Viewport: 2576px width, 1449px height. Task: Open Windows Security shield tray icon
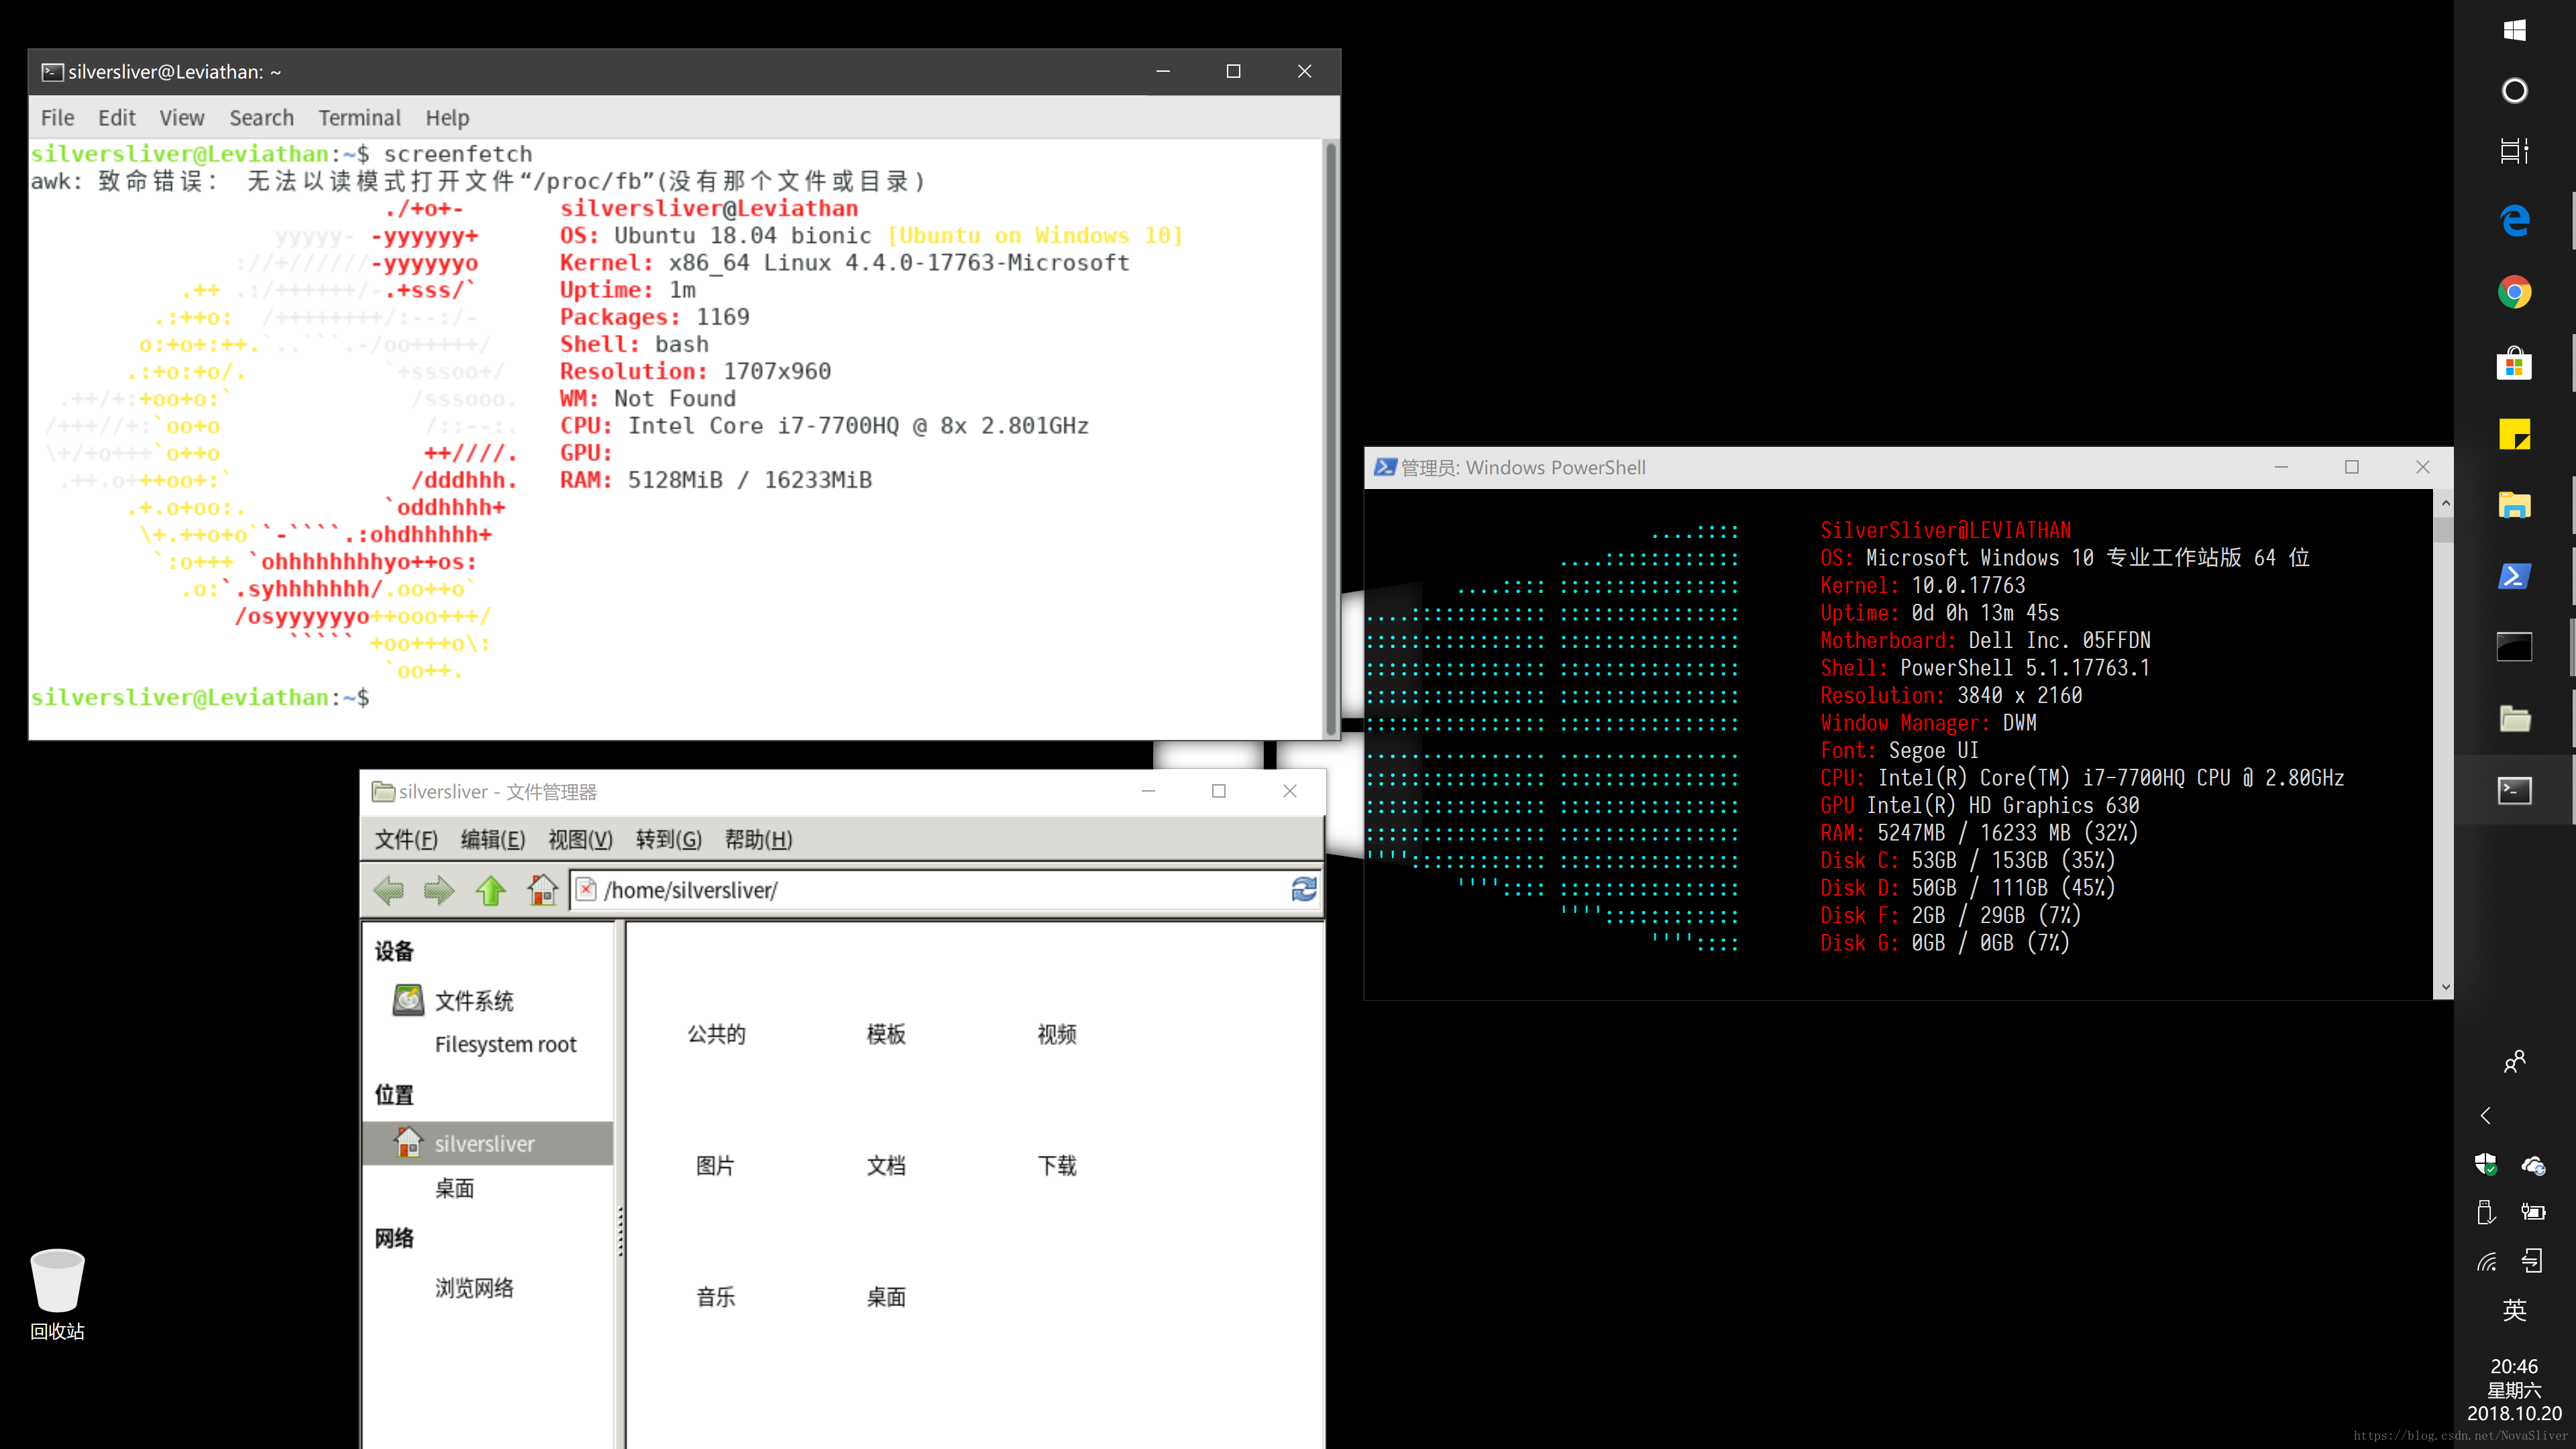pyautogui.click(x=2486, y=1164)
